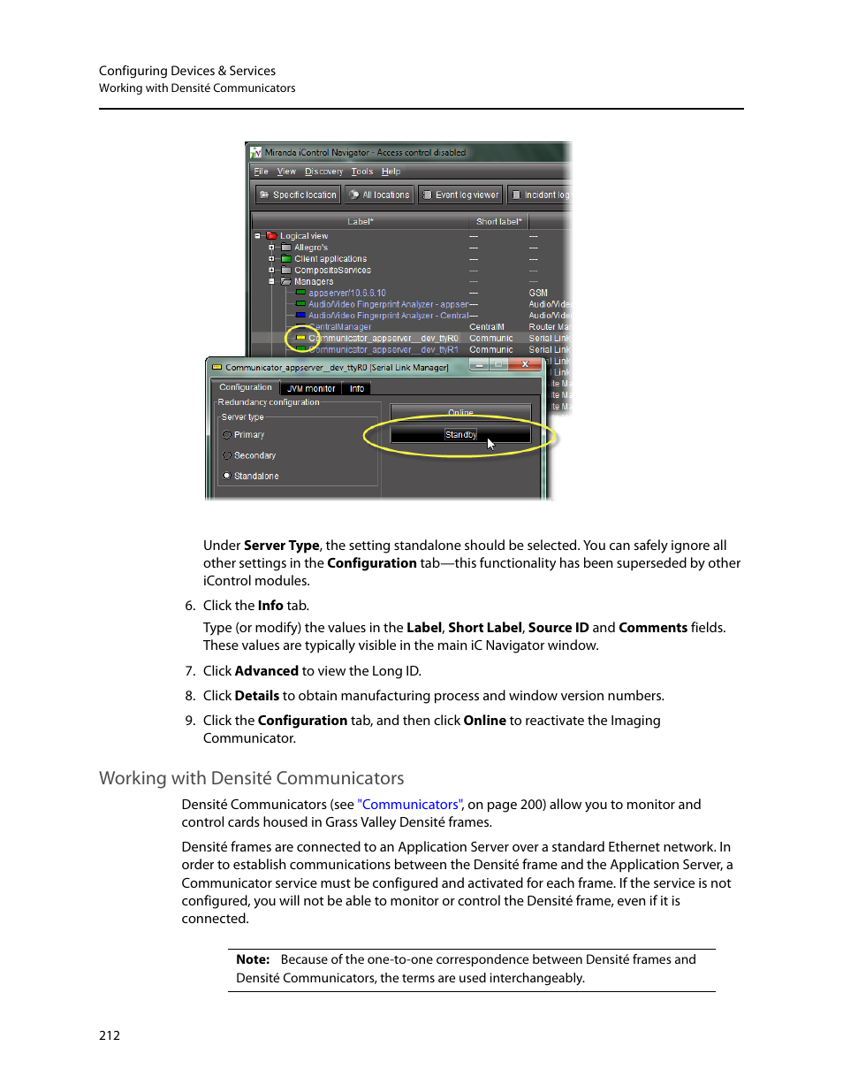The image size is (843, 1092).
Task: Select the Primary server type radio button
Action: pos(227,435)
